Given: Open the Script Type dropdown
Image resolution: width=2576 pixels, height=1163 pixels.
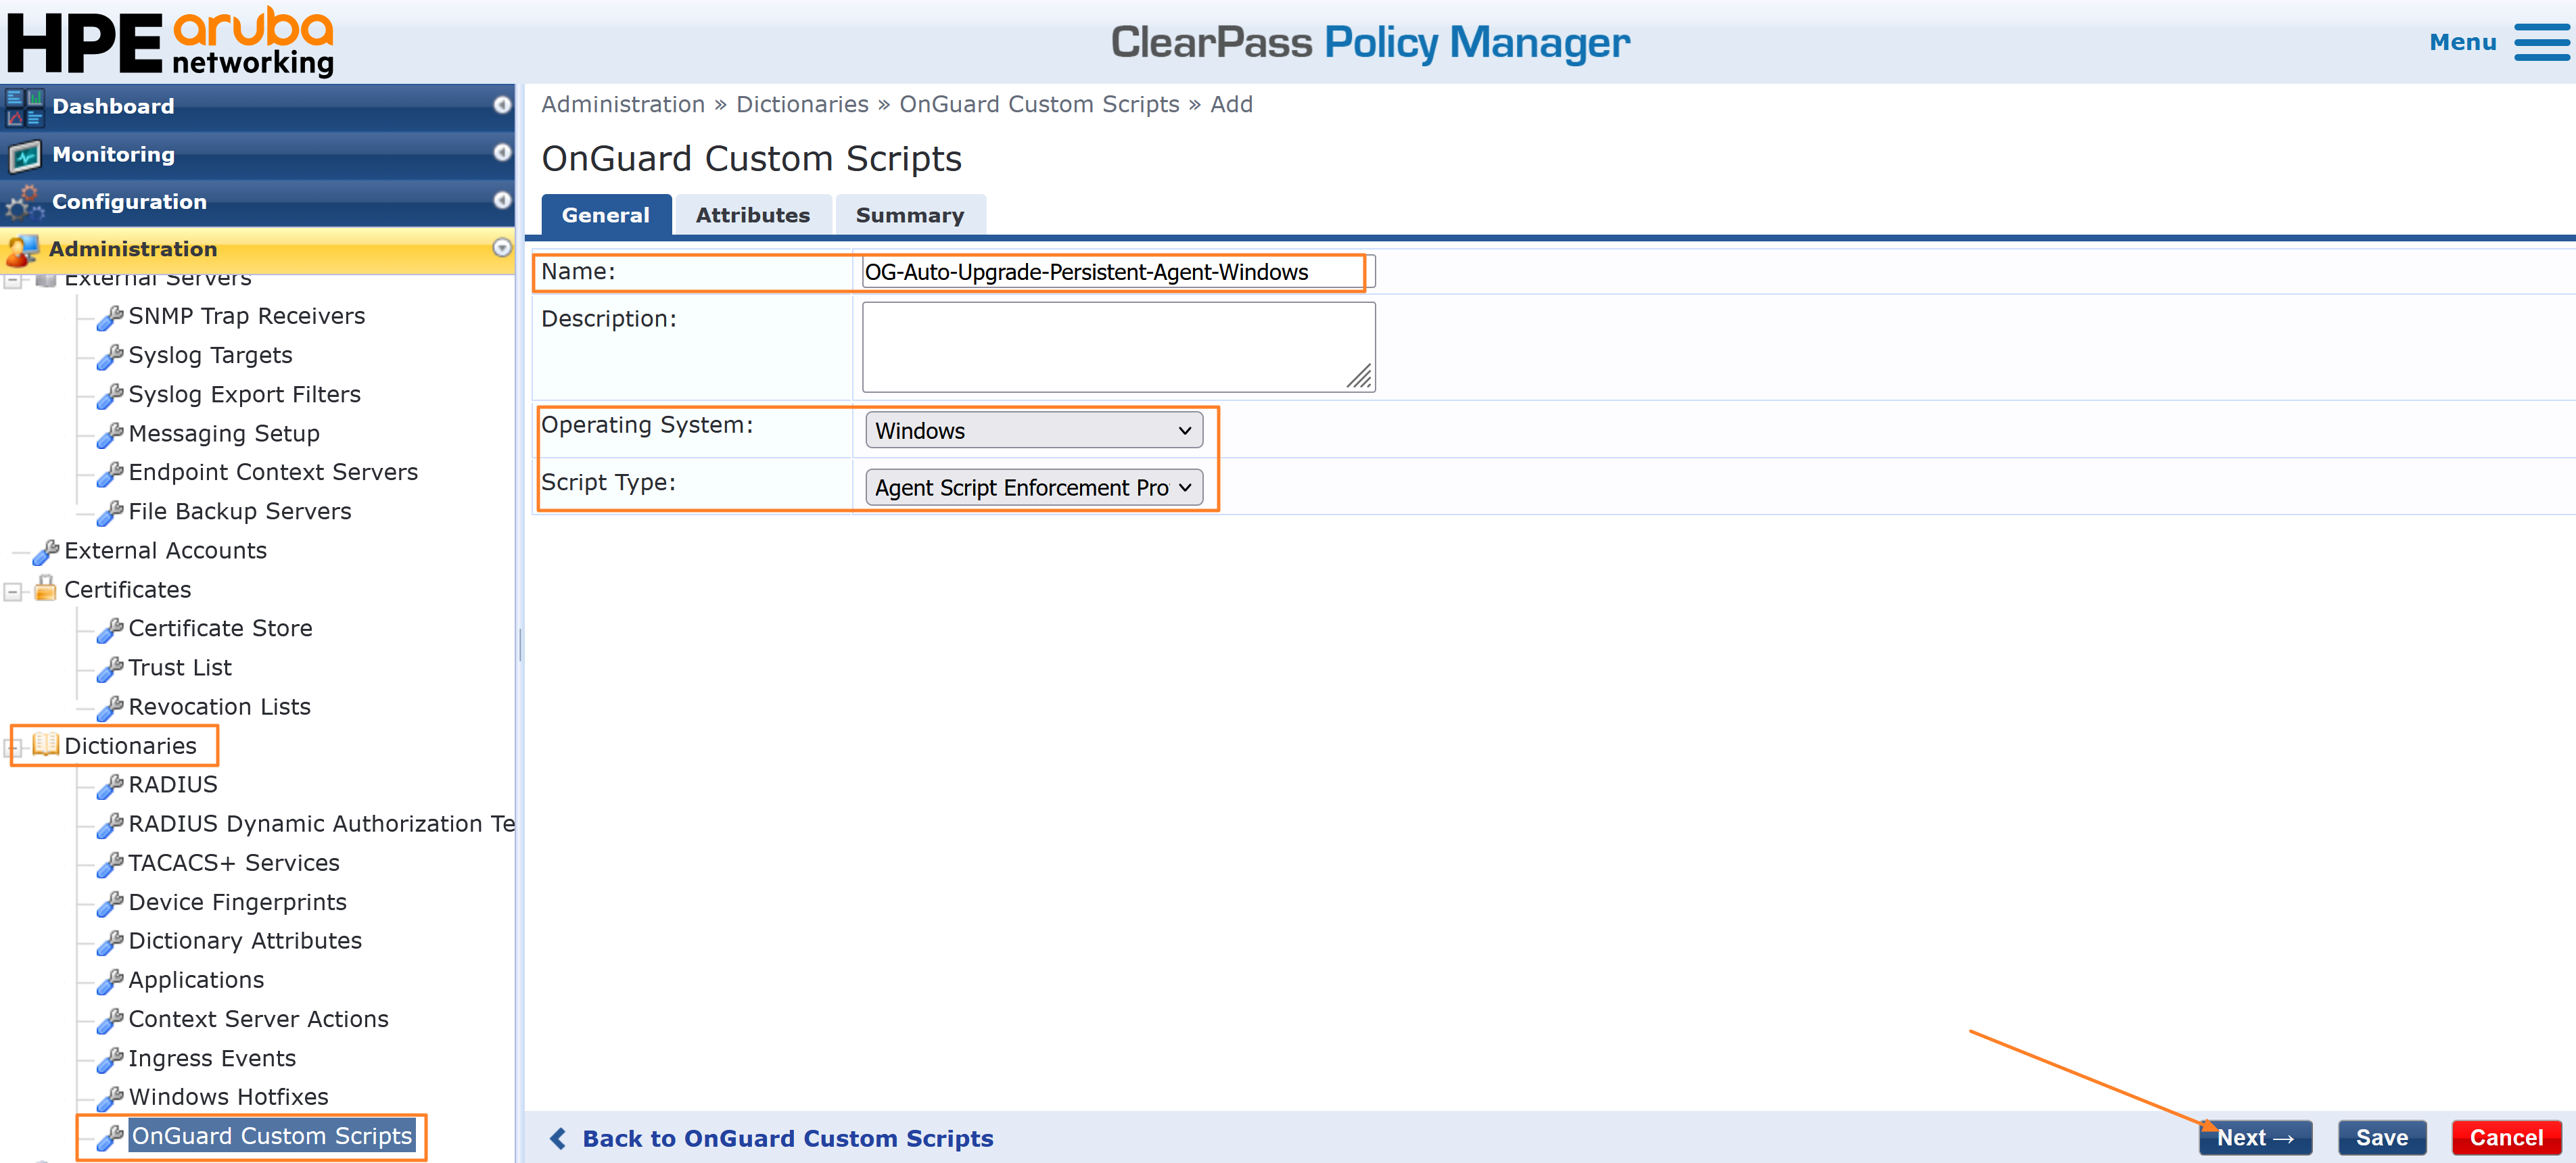Looking at the screenshot, I should (1033, 488).
